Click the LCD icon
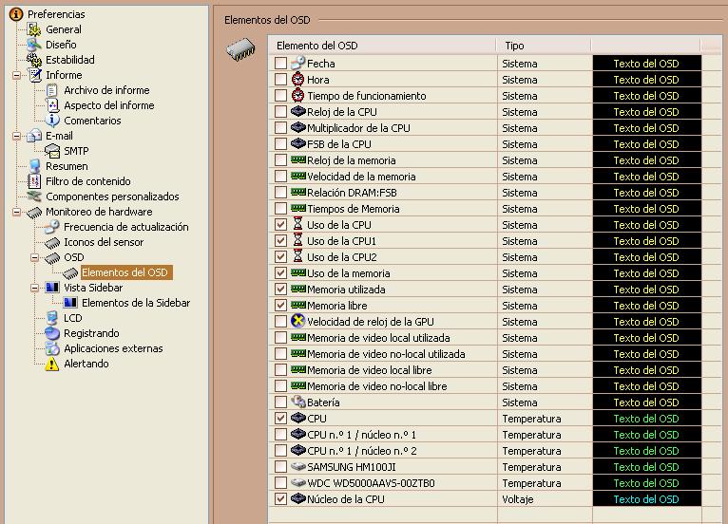Viewport: 728px width, 524px height. (52, 318)
